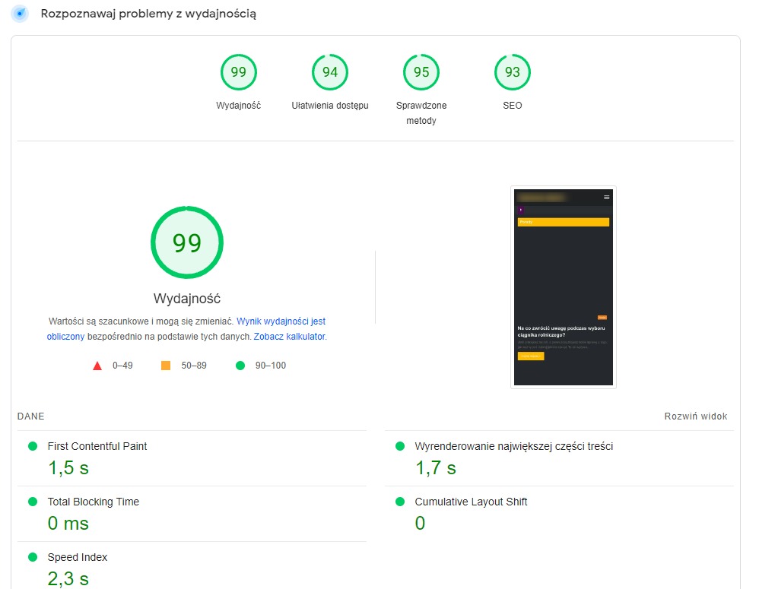Screen dimensions: 775x589
Task: Click the Ułatwienia dostępu score circle
Action: click(x=329, y=71)
